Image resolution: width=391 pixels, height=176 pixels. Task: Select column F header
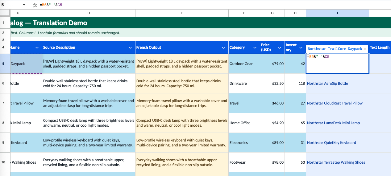click(244, 13)
